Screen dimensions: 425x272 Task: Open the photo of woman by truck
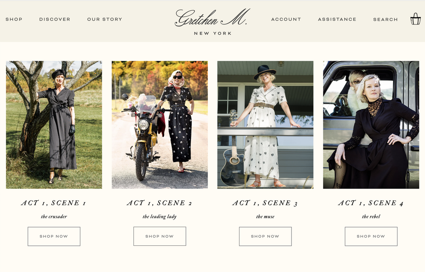click(371, 125)
